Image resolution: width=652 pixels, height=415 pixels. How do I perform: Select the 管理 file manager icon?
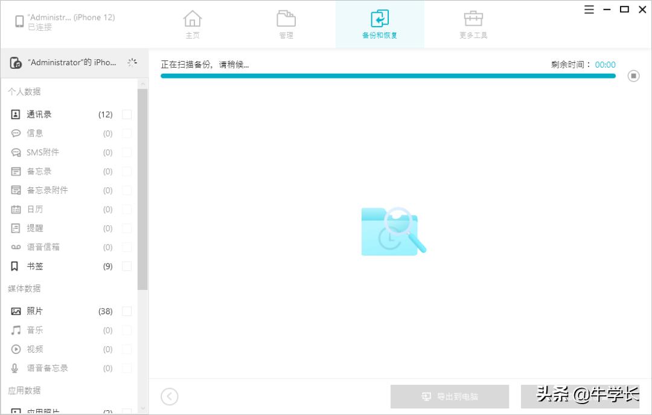[286, 24]
